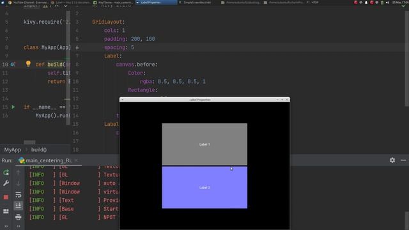The height and width of the screenshot is (230, 409).
Task: Click the gray Label 1 in Kivy window
Action: click(204, 144)
